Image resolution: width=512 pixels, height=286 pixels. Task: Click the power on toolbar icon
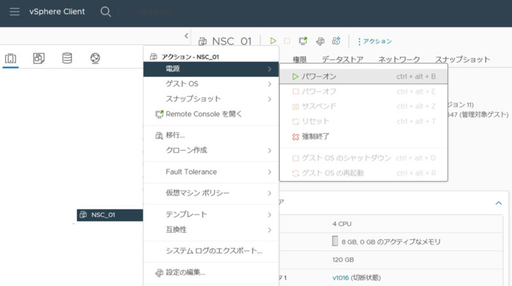pyautogui.click(x=273, y=41)
